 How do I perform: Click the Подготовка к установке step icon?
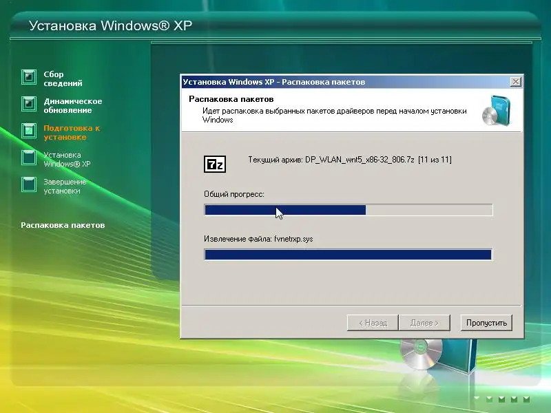[x=29, y=131]
